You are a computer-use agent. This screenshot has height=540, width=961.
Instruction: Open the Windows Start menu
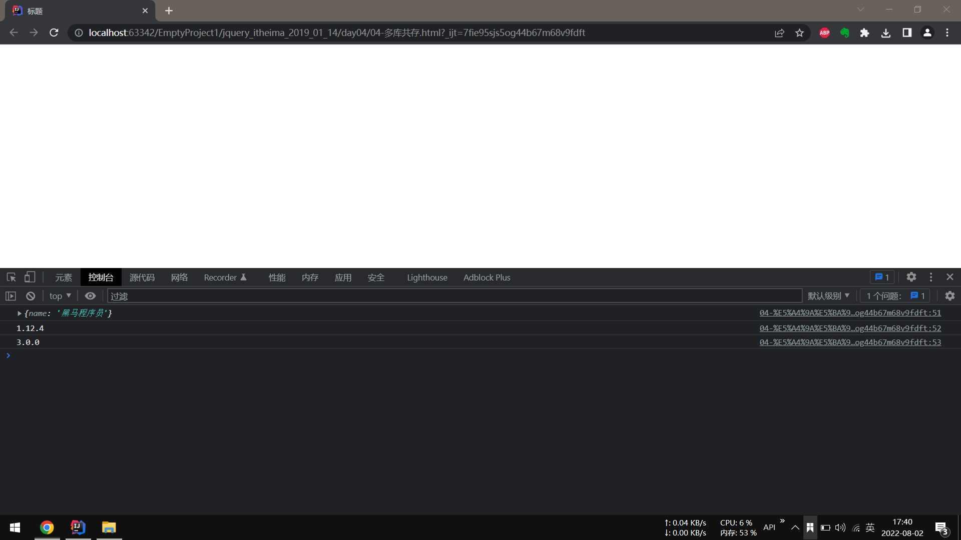[15, 527]
